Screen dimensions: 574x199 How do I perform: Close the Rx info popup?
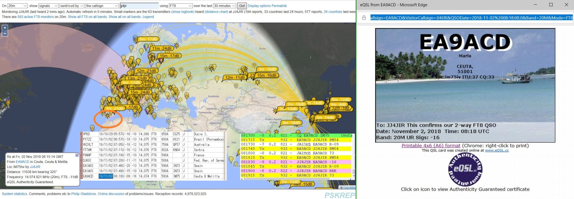77,155
